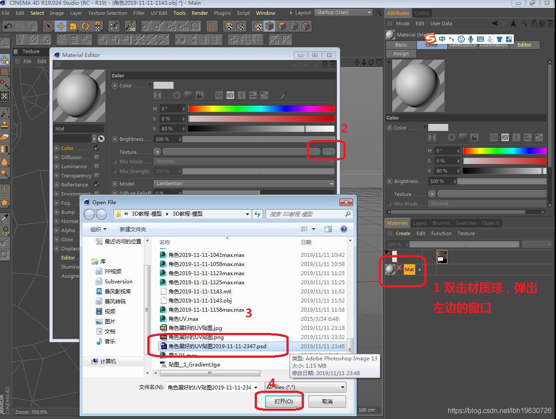Switch to the Layers tab
This screenshot has width=556, height=419.
(420, 223)
